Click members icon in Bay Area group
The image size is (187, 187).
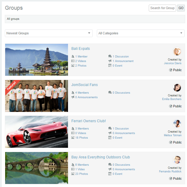click(x=73, y=165)
